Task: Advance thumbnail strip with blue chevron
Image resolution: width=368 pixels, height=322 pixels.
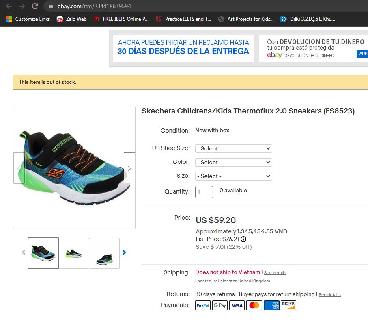Action: click(124, 252)
